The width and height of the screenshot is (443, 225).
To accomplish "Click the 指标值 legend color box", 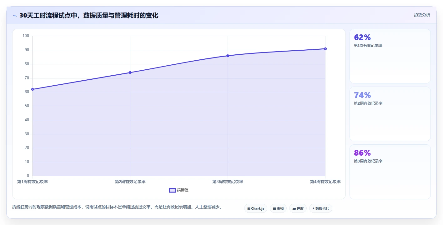I will (172, 190).
